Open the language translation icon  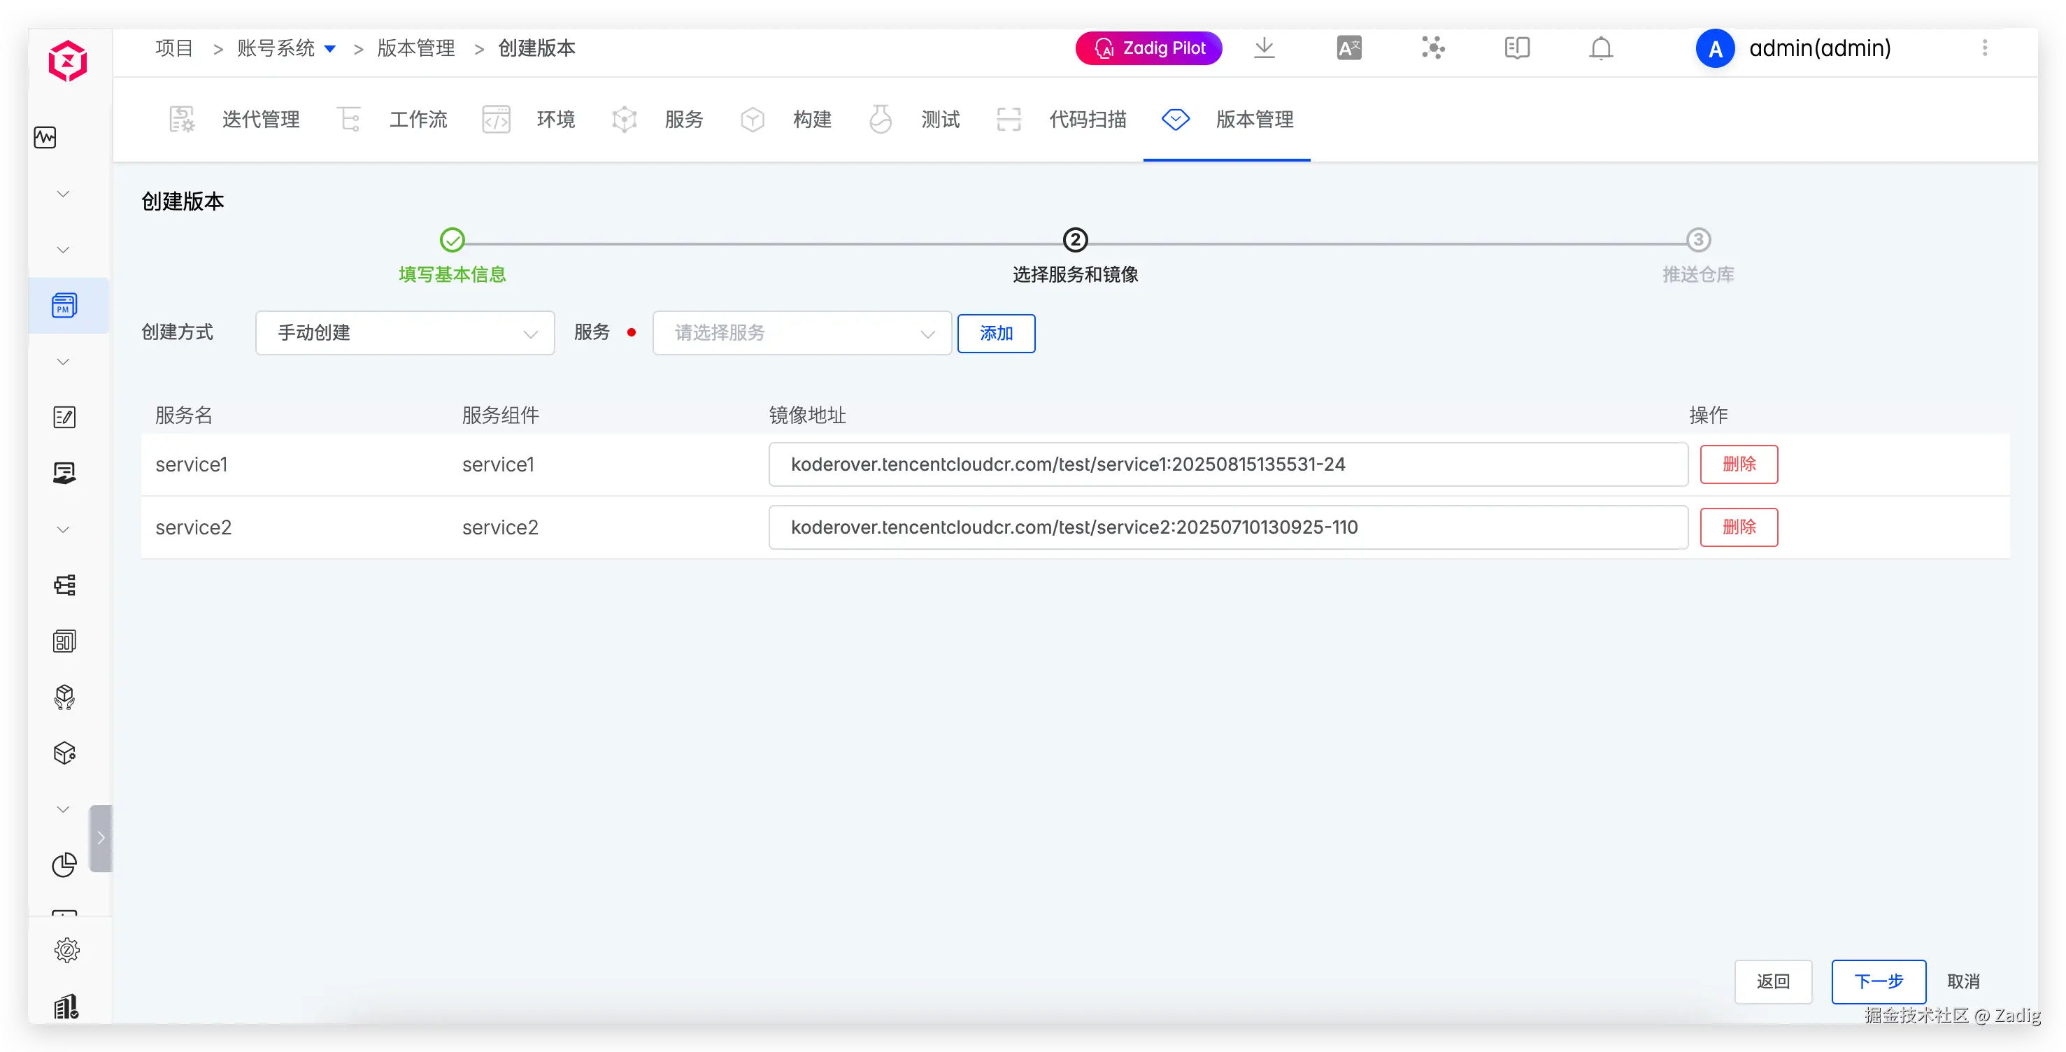1349,48
